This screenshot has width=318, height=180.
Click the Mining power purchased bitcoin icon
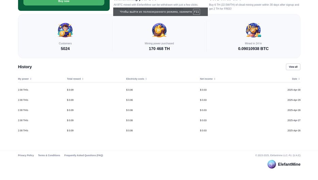coord(159,30)
